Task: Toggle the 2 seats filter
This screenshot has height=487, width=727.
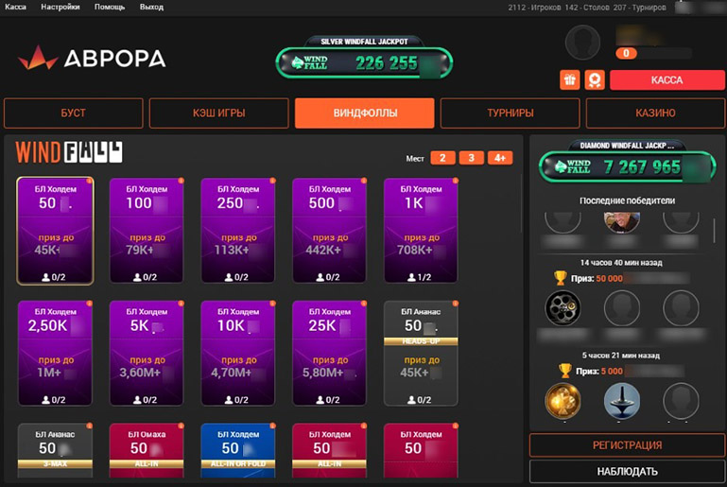Action: 442,158
